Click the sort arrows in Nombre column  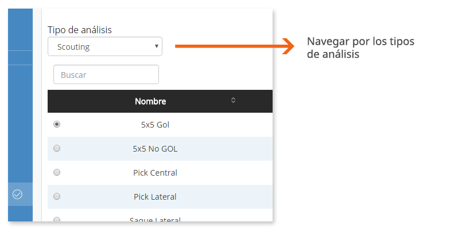pyautogui.click(x=233, y=101)
